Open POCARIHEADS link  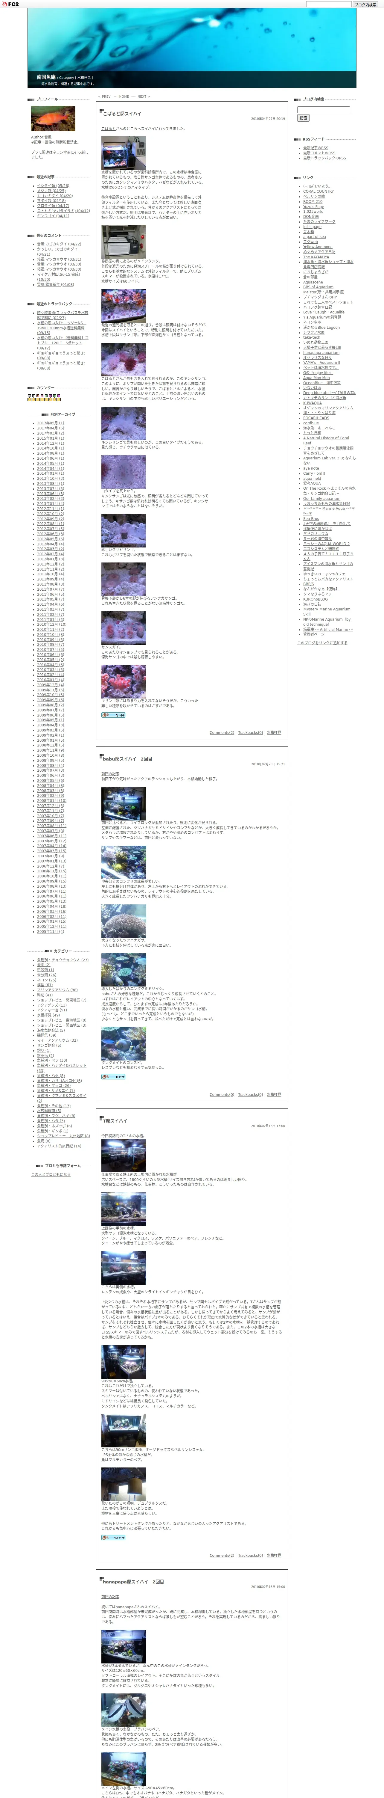[x=316, y=418]
